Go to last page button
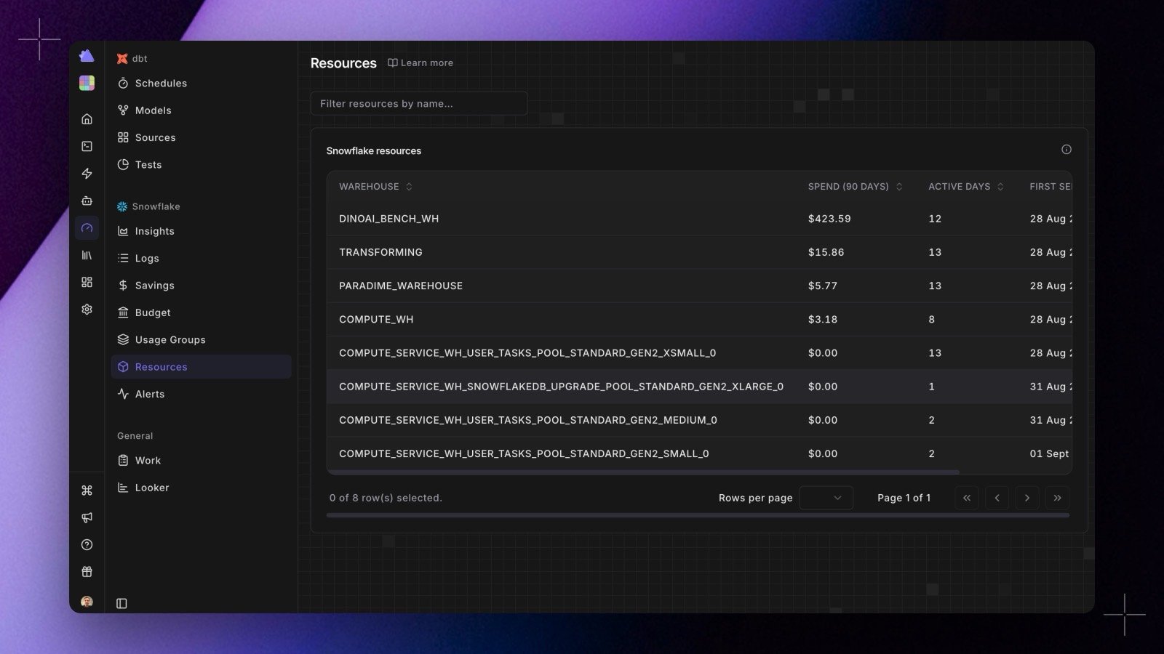This screenshot has width=1164, height=654. click(x=1057, y=498)
